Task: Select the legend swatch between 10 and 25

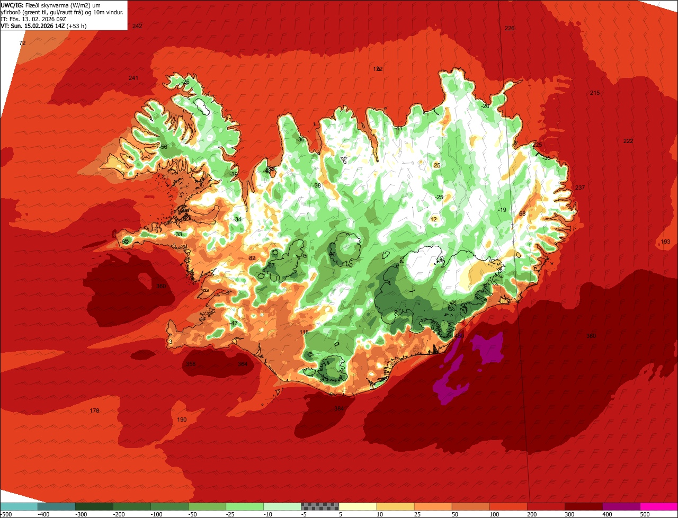Action: pyautogui.click(x=395, y=506)
